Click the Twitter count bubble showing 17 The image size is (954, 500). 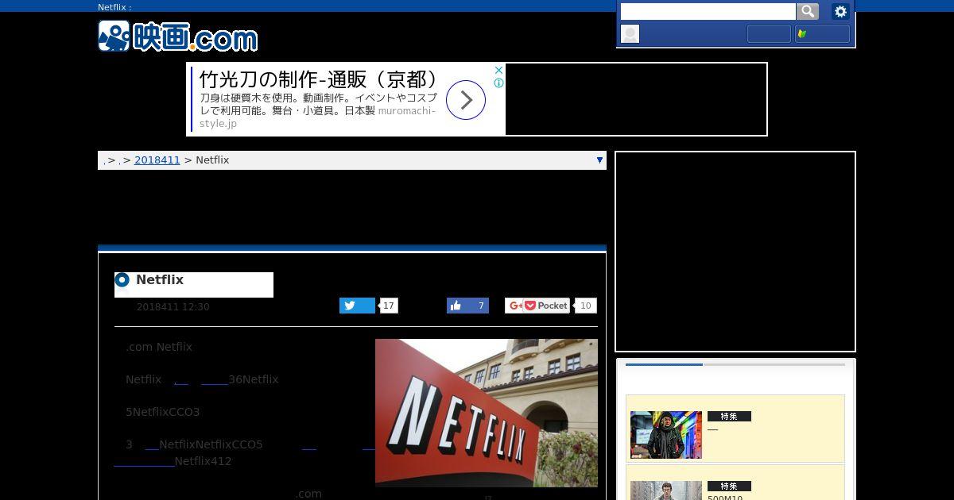tap(389, 306)
